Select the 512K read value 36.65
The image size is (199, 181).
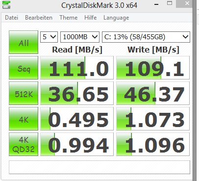tap(77, 93)
